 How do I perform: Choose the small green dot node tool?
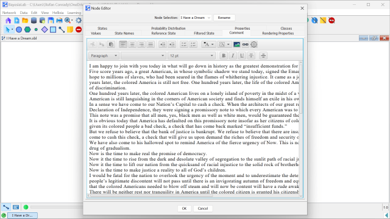(x=36, y=30)
